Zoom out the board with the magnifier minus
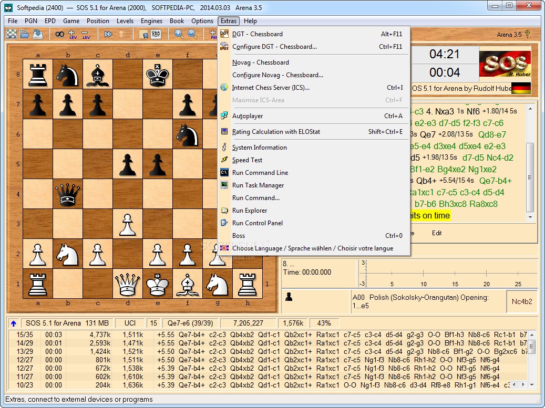Viewport: 545px width, 408px height. [192, 34]
